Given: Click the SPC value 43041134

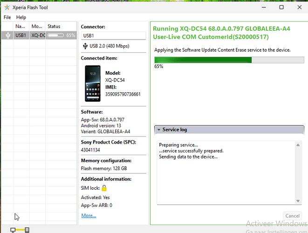Looking at the screenshot, I should click(90, 150).
